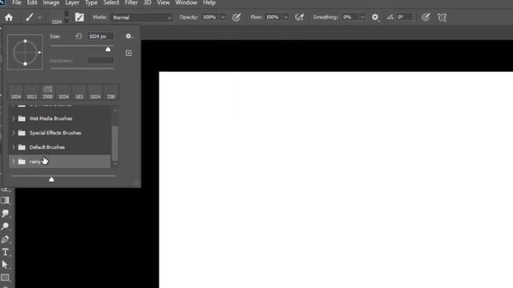Open the View menu
This screenshot has height=288, width=513.
[163, 3]
